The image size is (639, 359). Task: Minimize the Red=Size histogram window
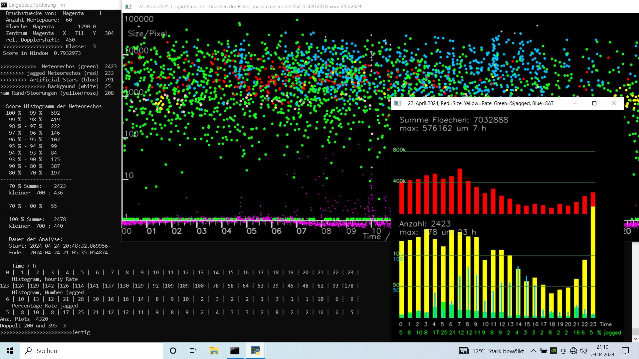point(575,103)
